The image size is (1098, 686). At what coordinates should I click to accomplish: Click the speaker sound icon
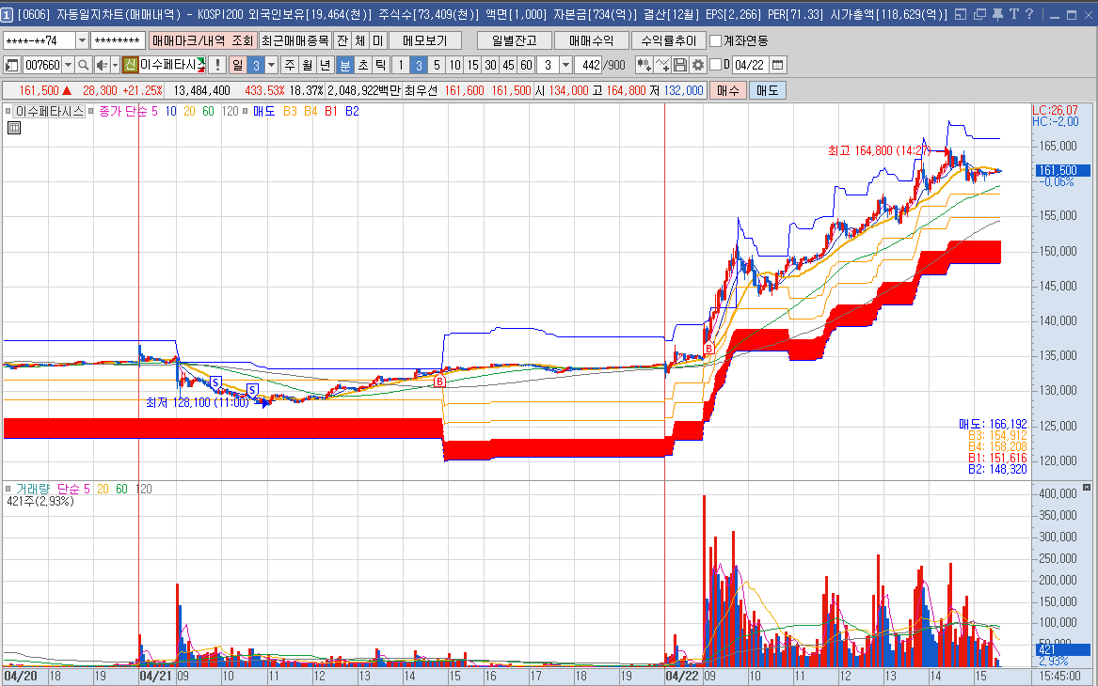click(x=102, y=65)
